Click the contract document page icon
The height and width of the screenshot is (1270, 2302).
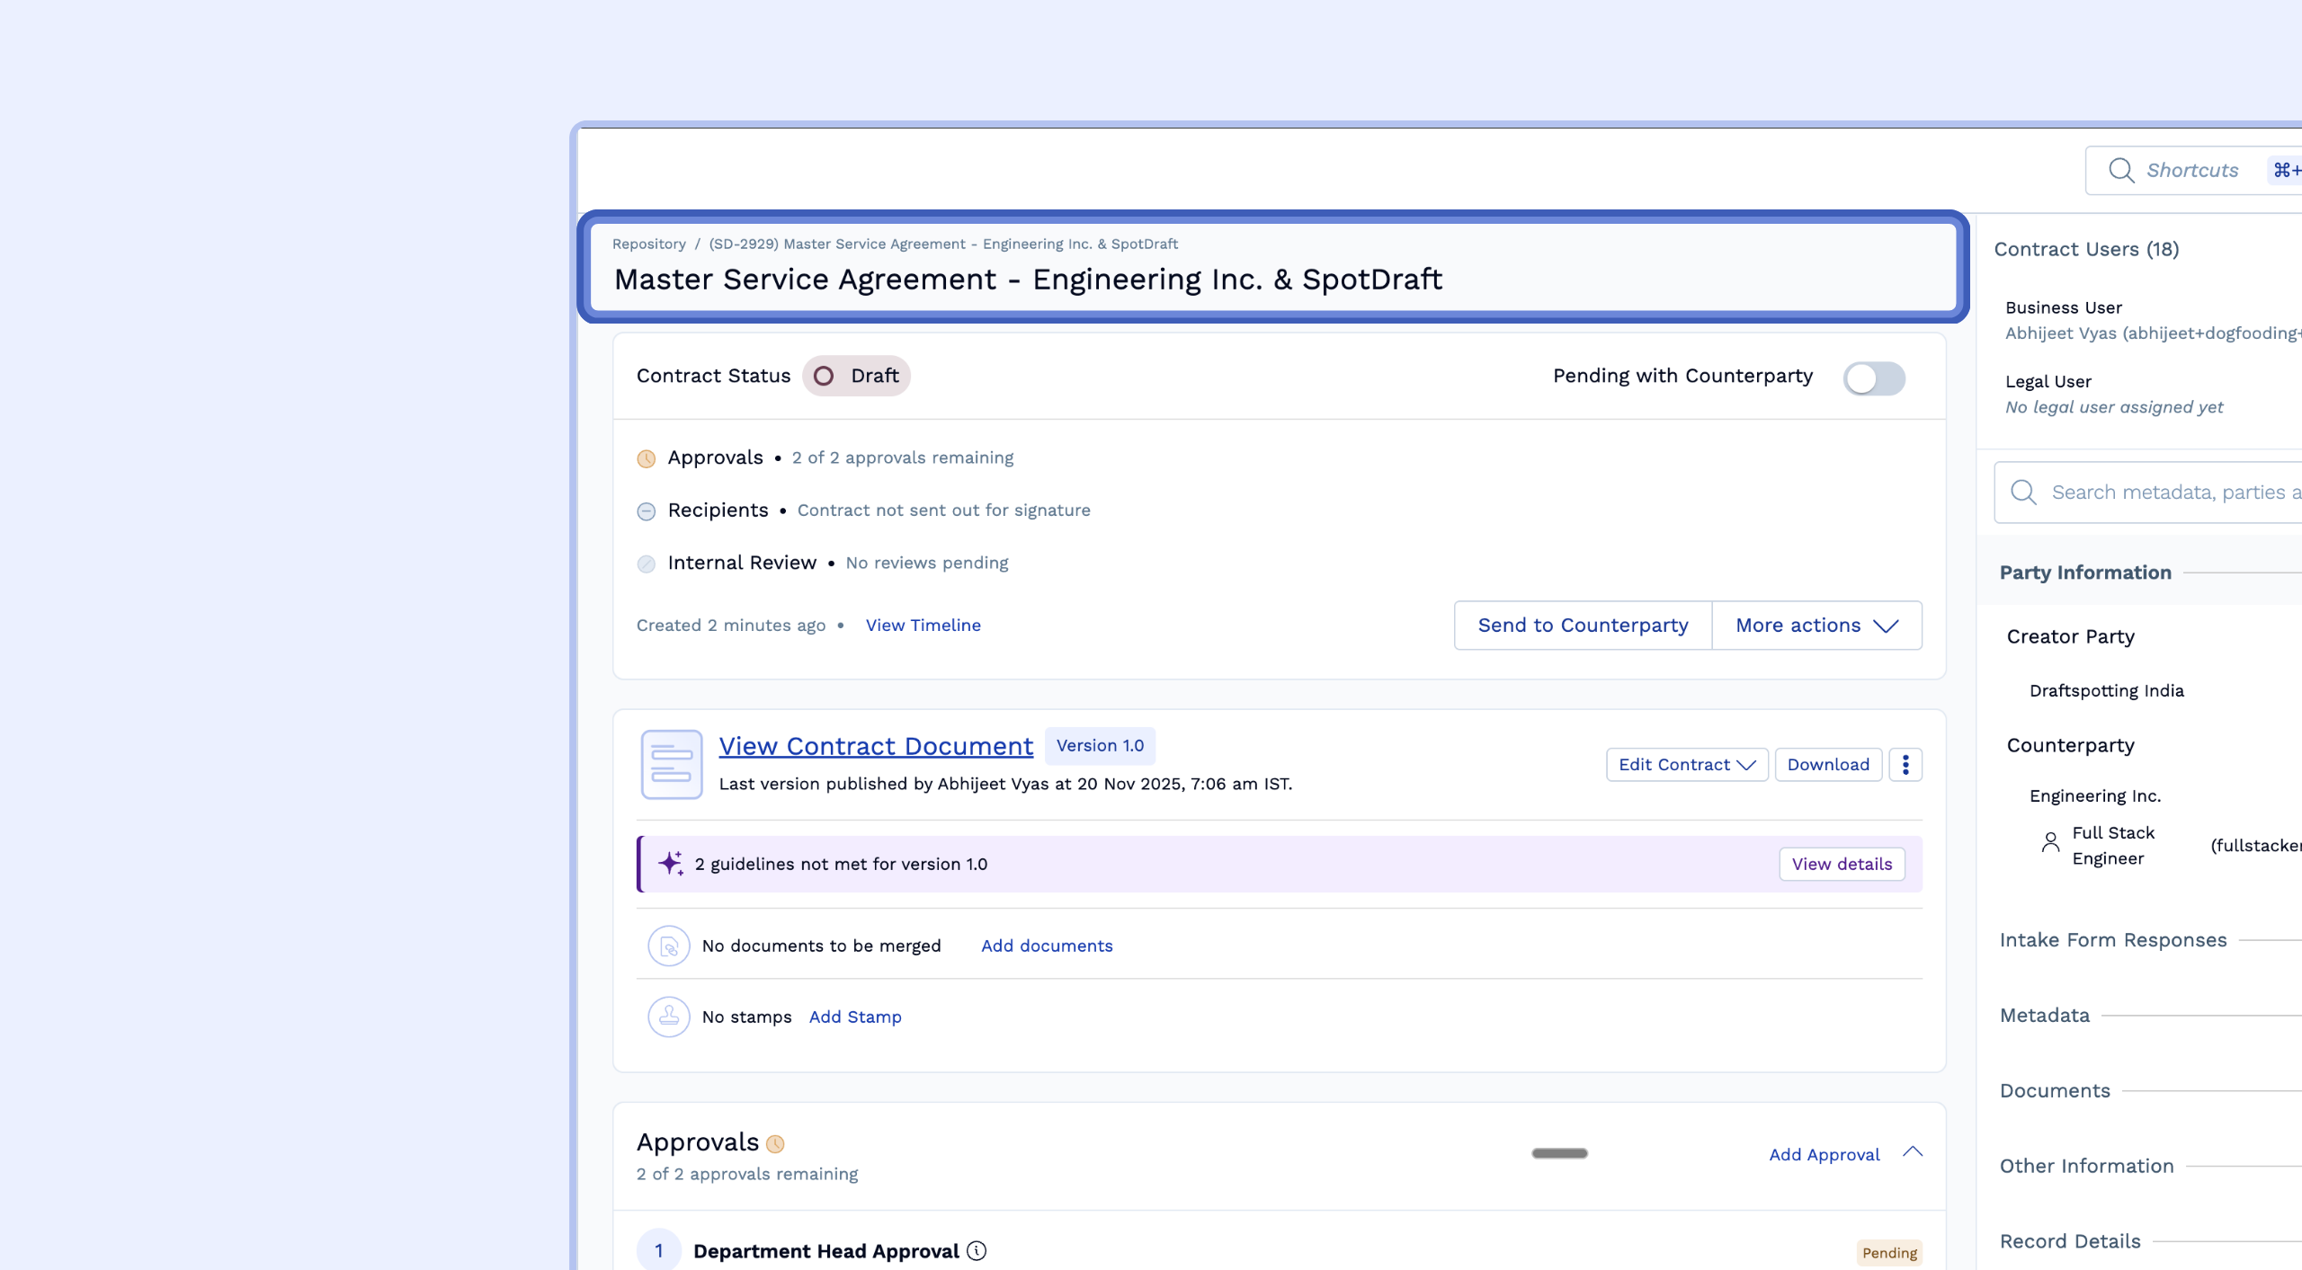pyautogui.click(x=671, y=764)
